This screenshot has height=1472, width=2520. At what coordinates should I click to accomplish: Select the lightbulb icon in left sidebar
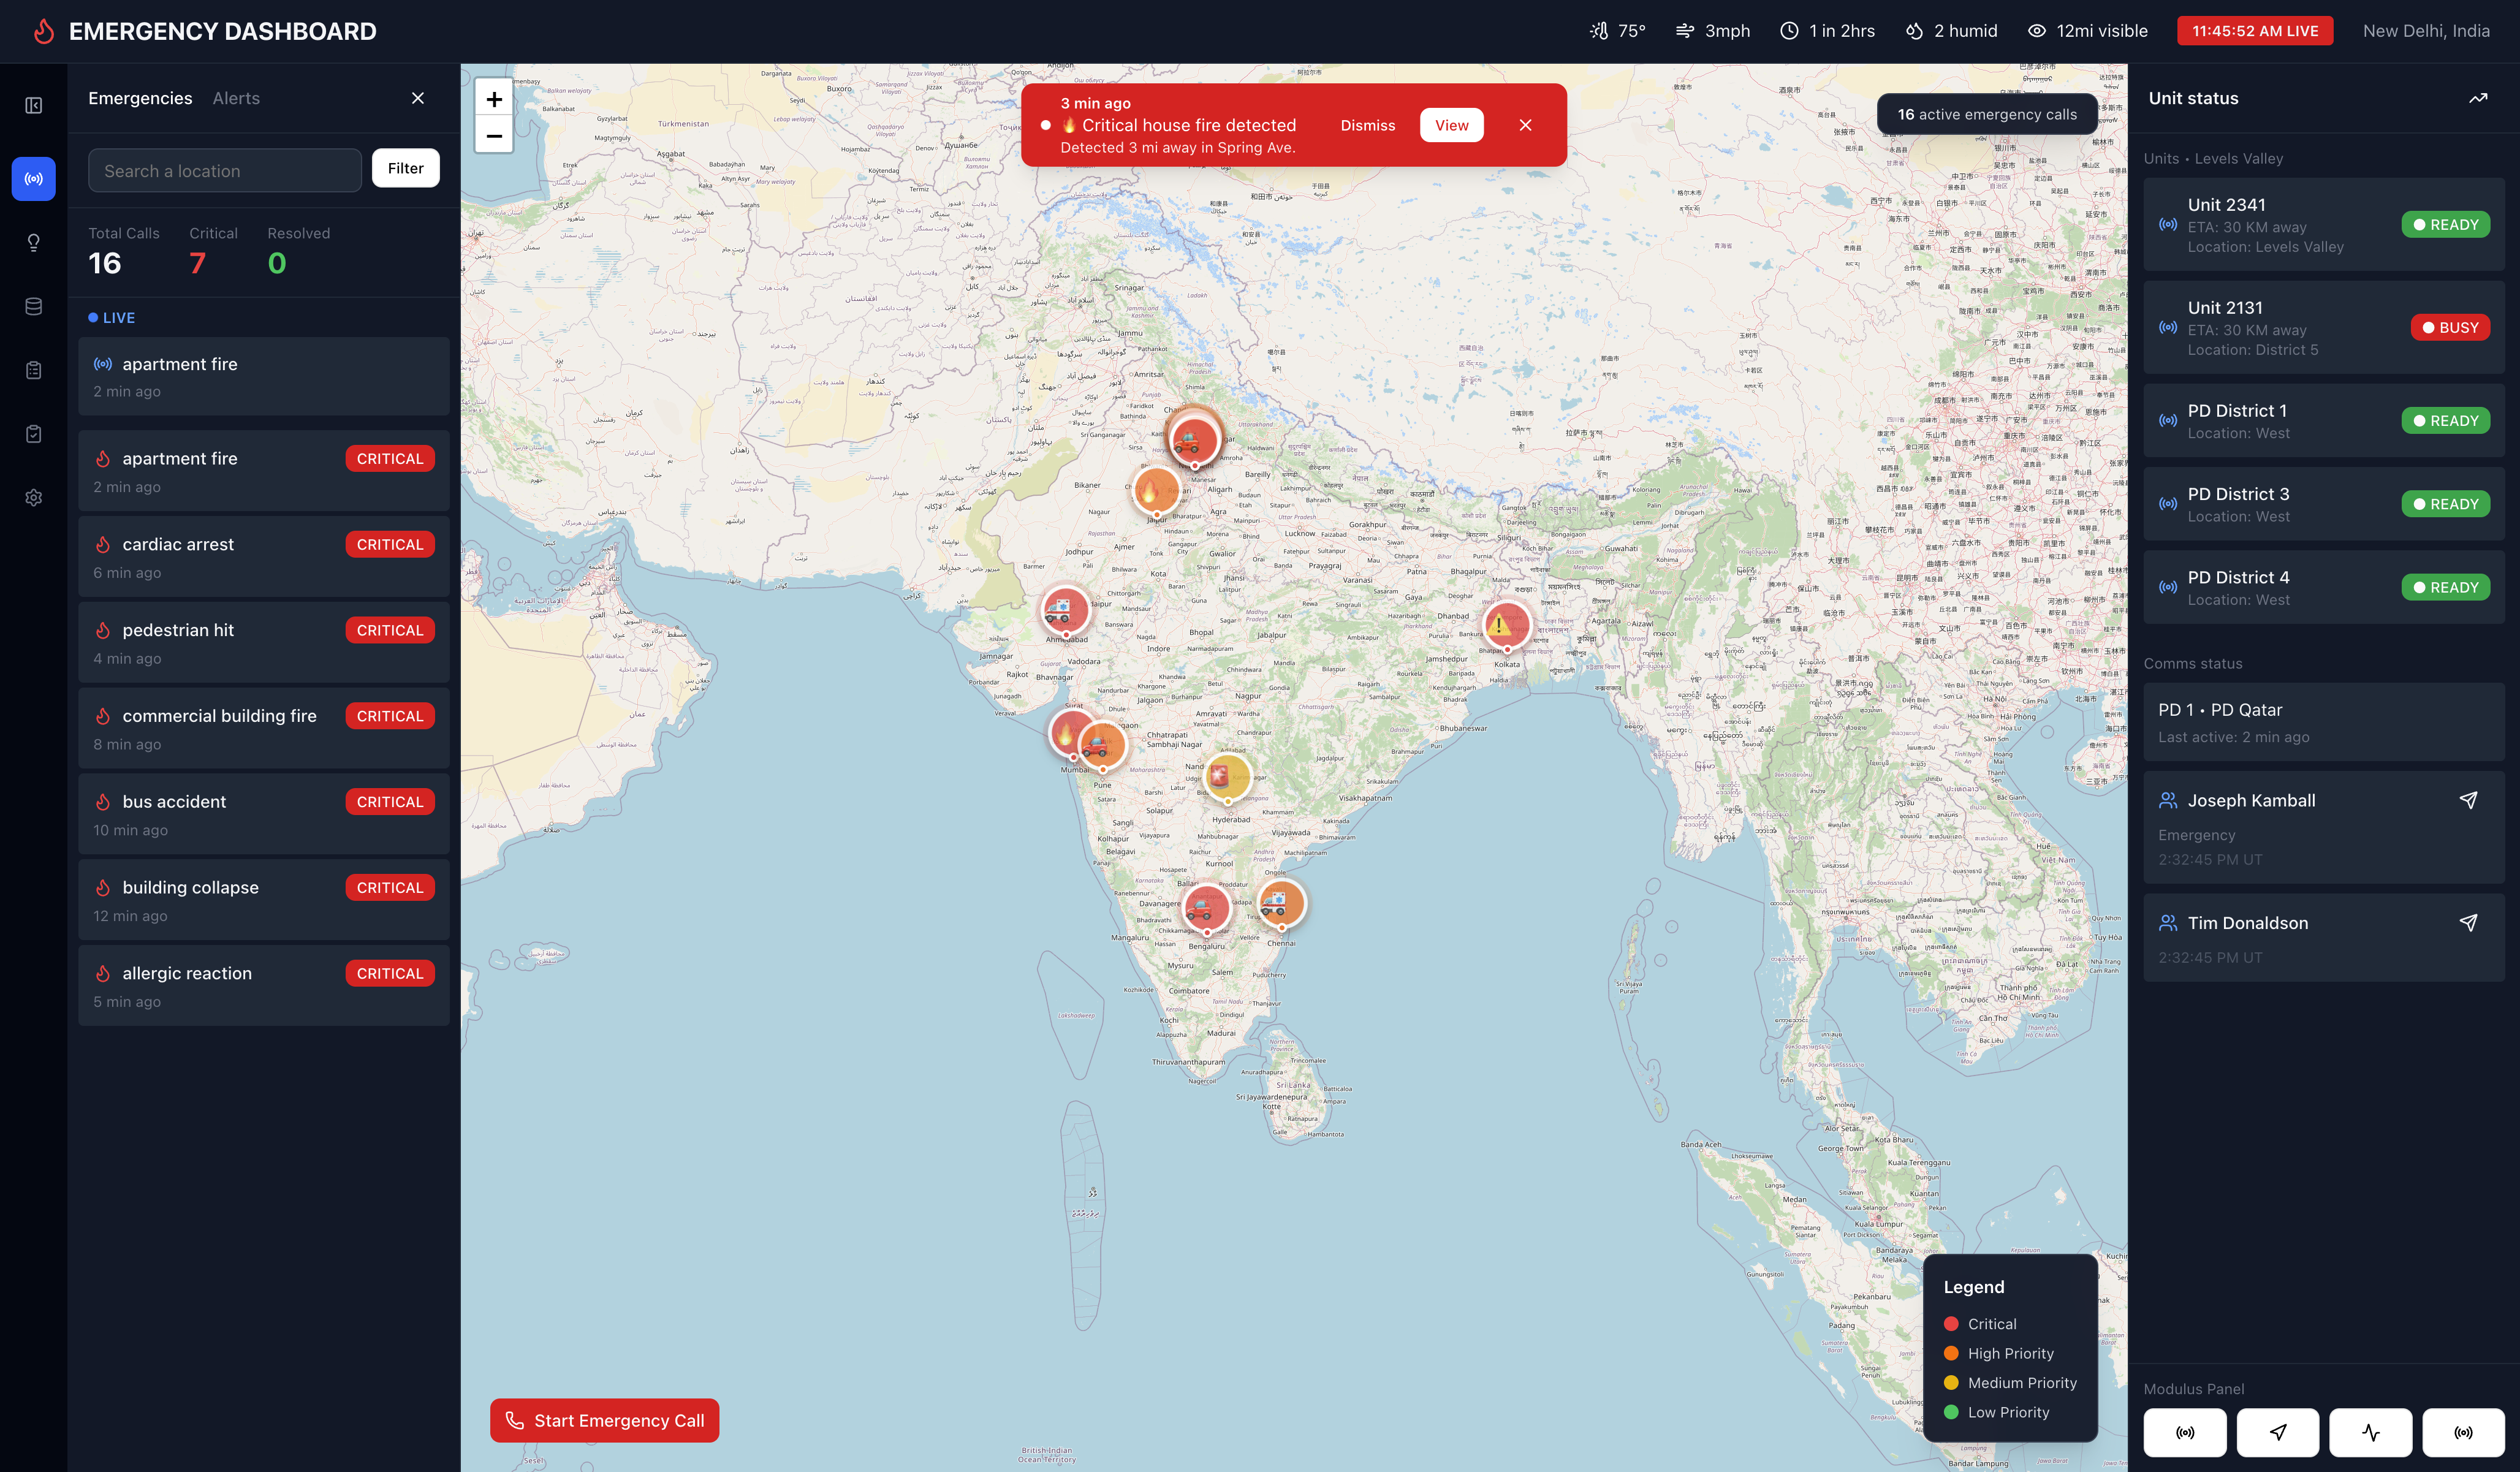click(33, 243)
